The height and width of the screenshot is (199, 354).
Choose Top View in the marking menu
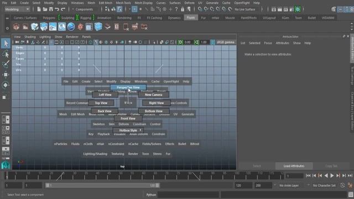101,103
